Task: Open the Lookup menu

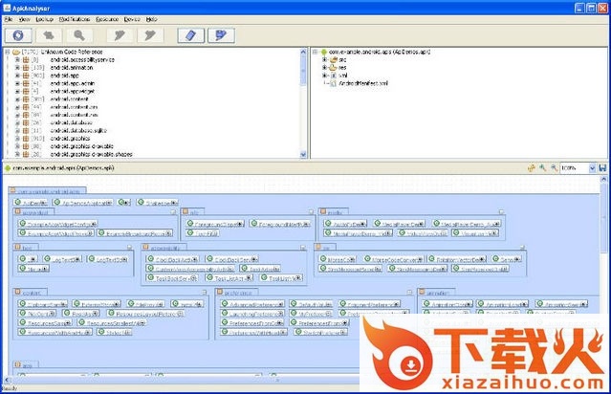Action: [x=44, y=19]
